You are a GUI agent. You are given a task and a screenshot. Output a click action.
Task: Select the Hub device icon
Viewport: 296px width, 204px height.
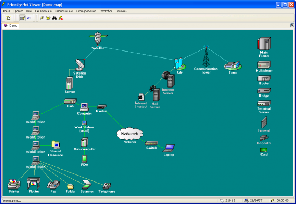(70, 101)
